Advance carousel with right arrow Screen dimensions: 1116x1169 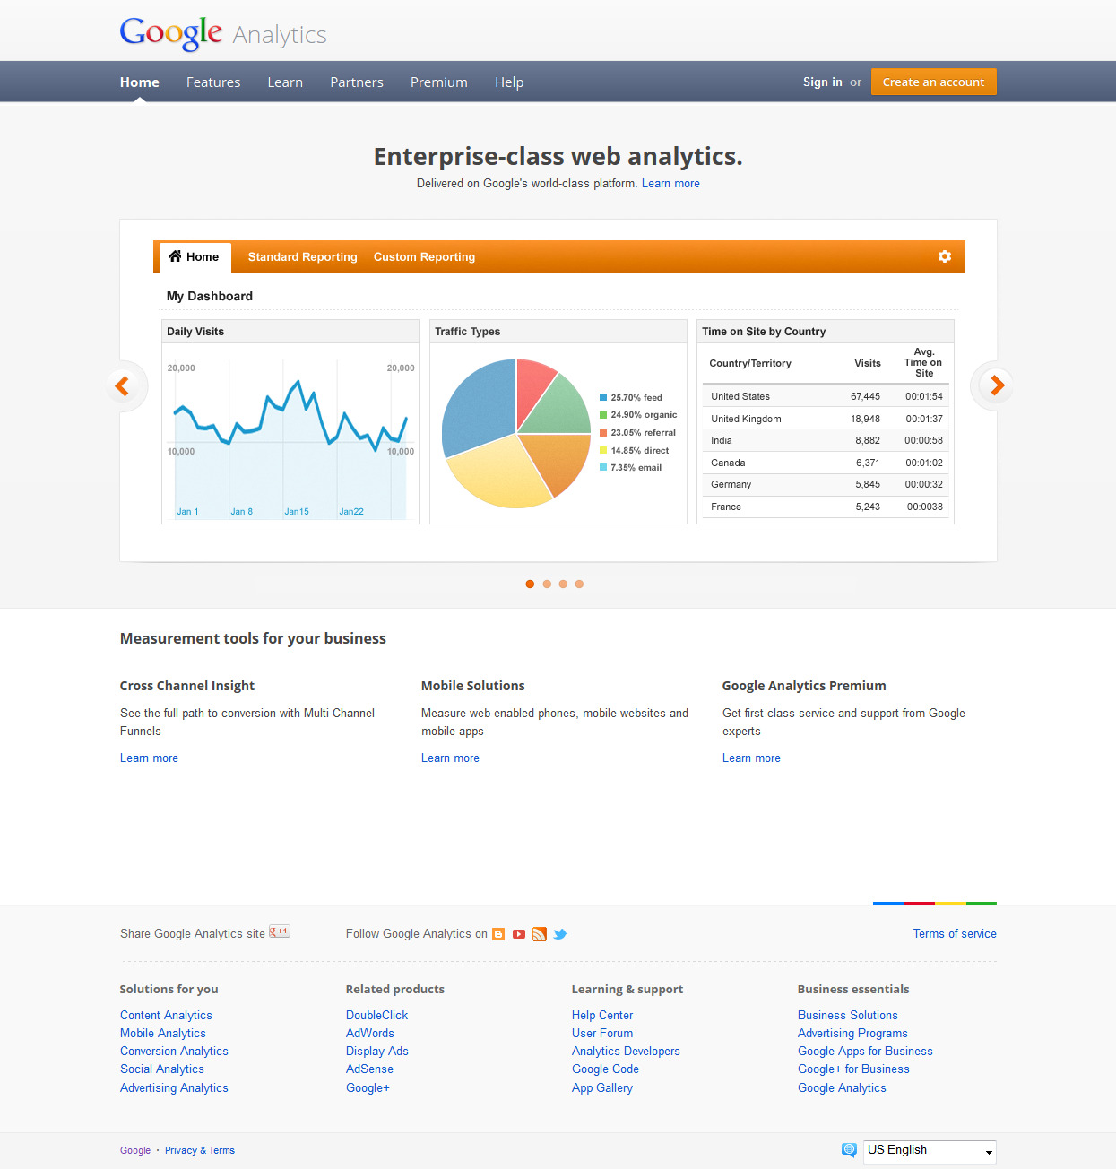coord(997,385)
